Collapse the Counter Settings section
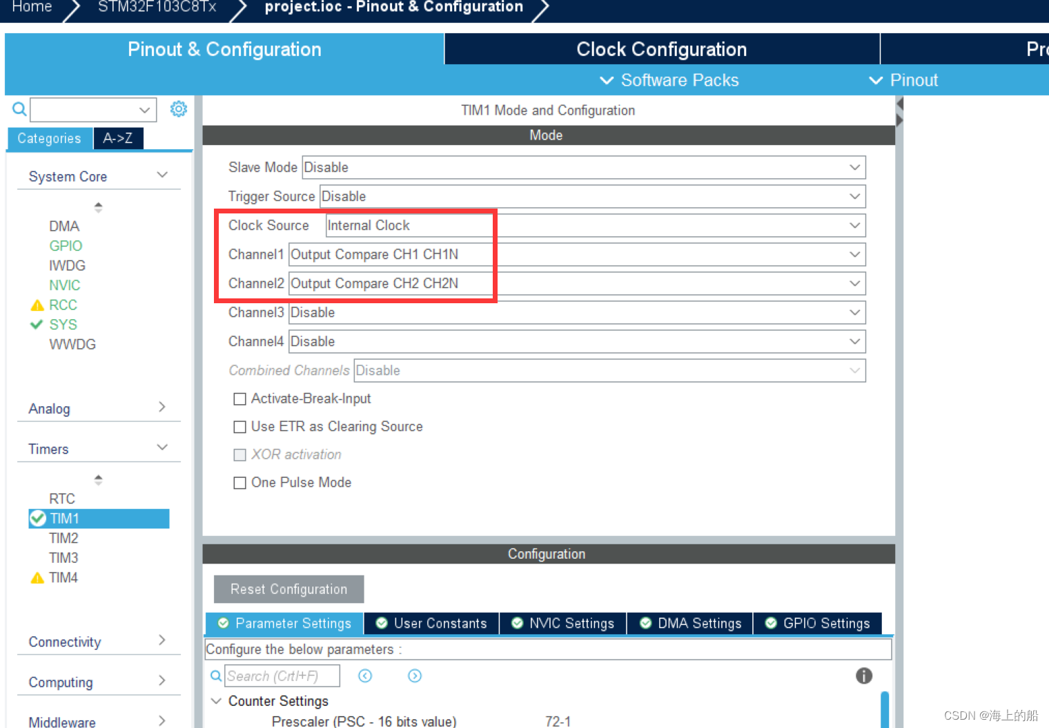This screenshot has height=728, width=1049. click(x=216, y=700)
